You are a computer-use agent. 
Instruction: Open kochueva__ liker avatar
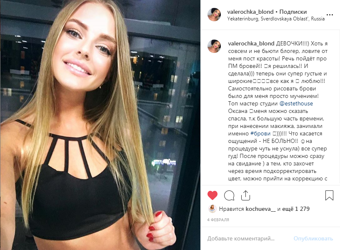click(x=212, y=209)
